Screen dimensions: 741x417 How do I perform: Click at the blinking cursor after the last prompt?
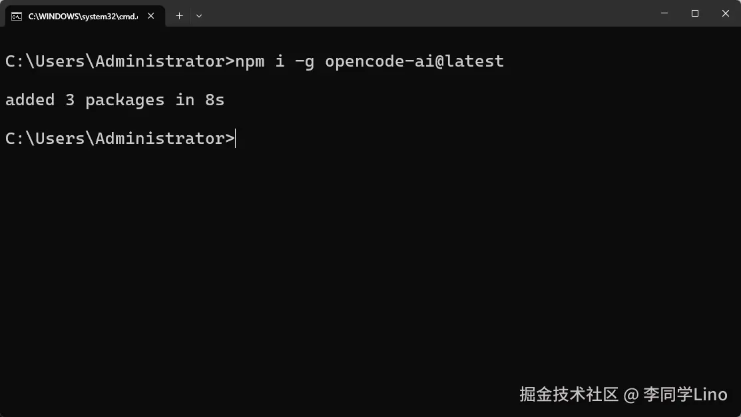(235, 139)
